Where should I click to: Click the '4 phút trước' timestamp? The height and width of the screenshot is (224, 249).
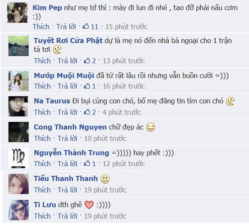click(x=122, y=112)
